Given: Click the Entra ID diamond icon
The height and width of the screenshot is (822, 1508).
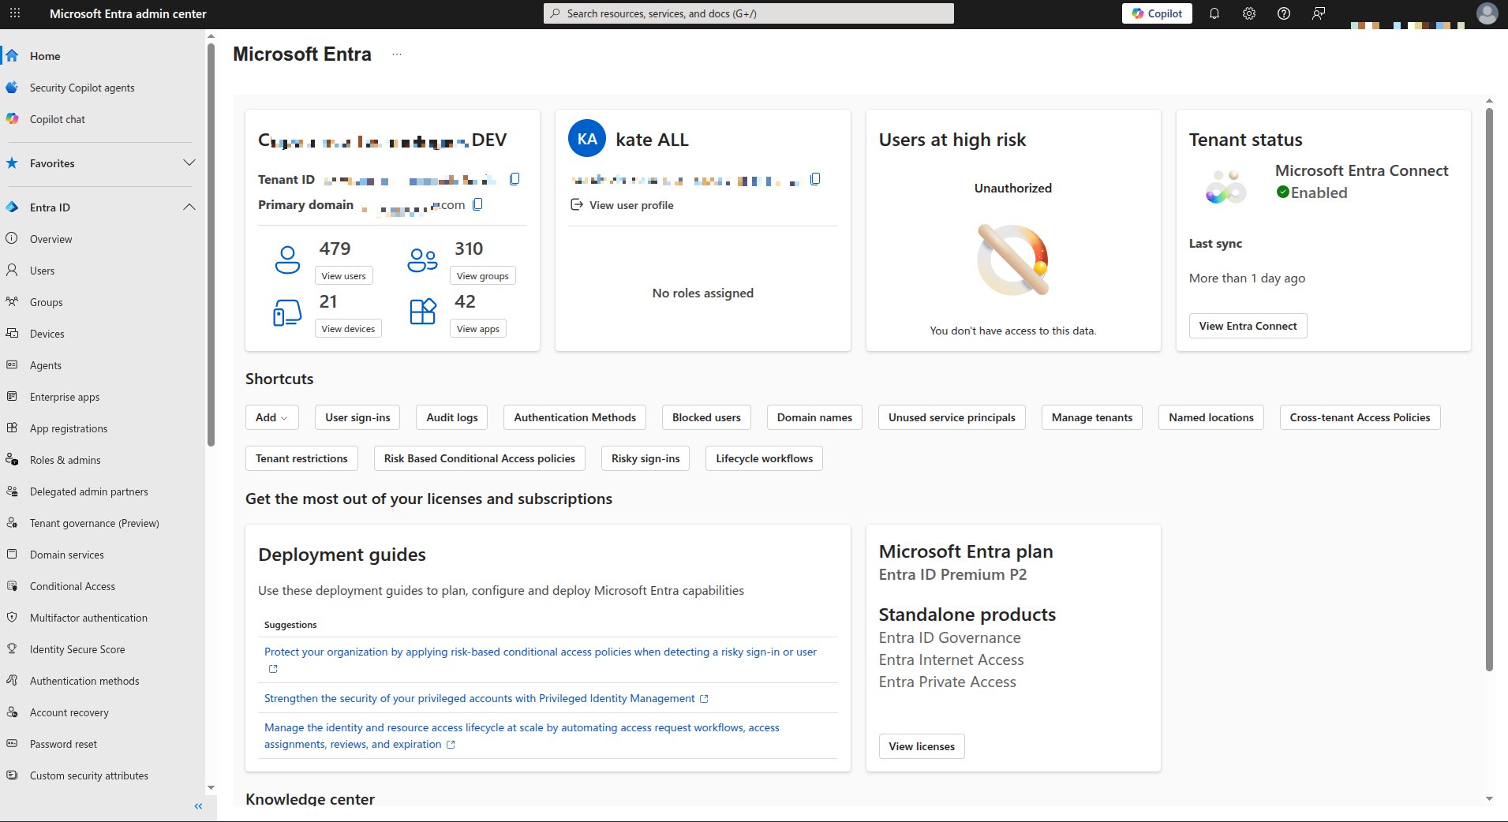Looking at the screenshot, I should pyautogui.click(x=12, y=207).
